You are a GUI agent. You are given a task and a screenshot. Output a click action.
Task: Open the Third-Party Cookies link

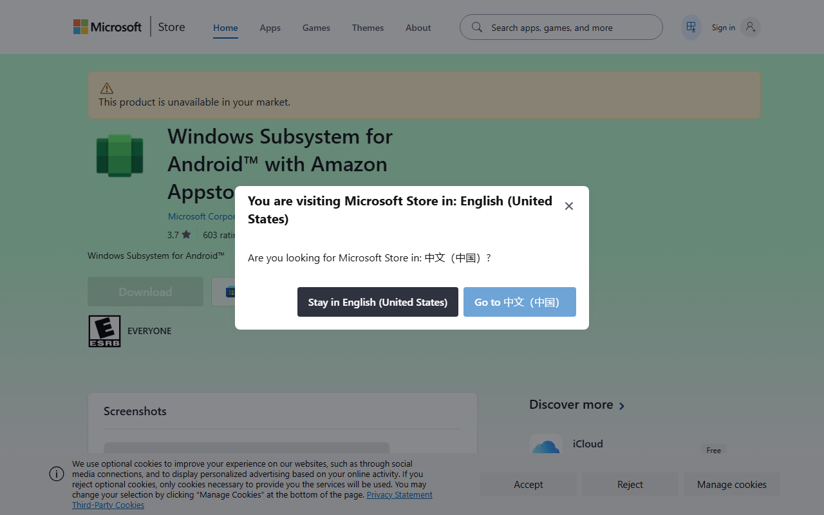coord(108,505)
